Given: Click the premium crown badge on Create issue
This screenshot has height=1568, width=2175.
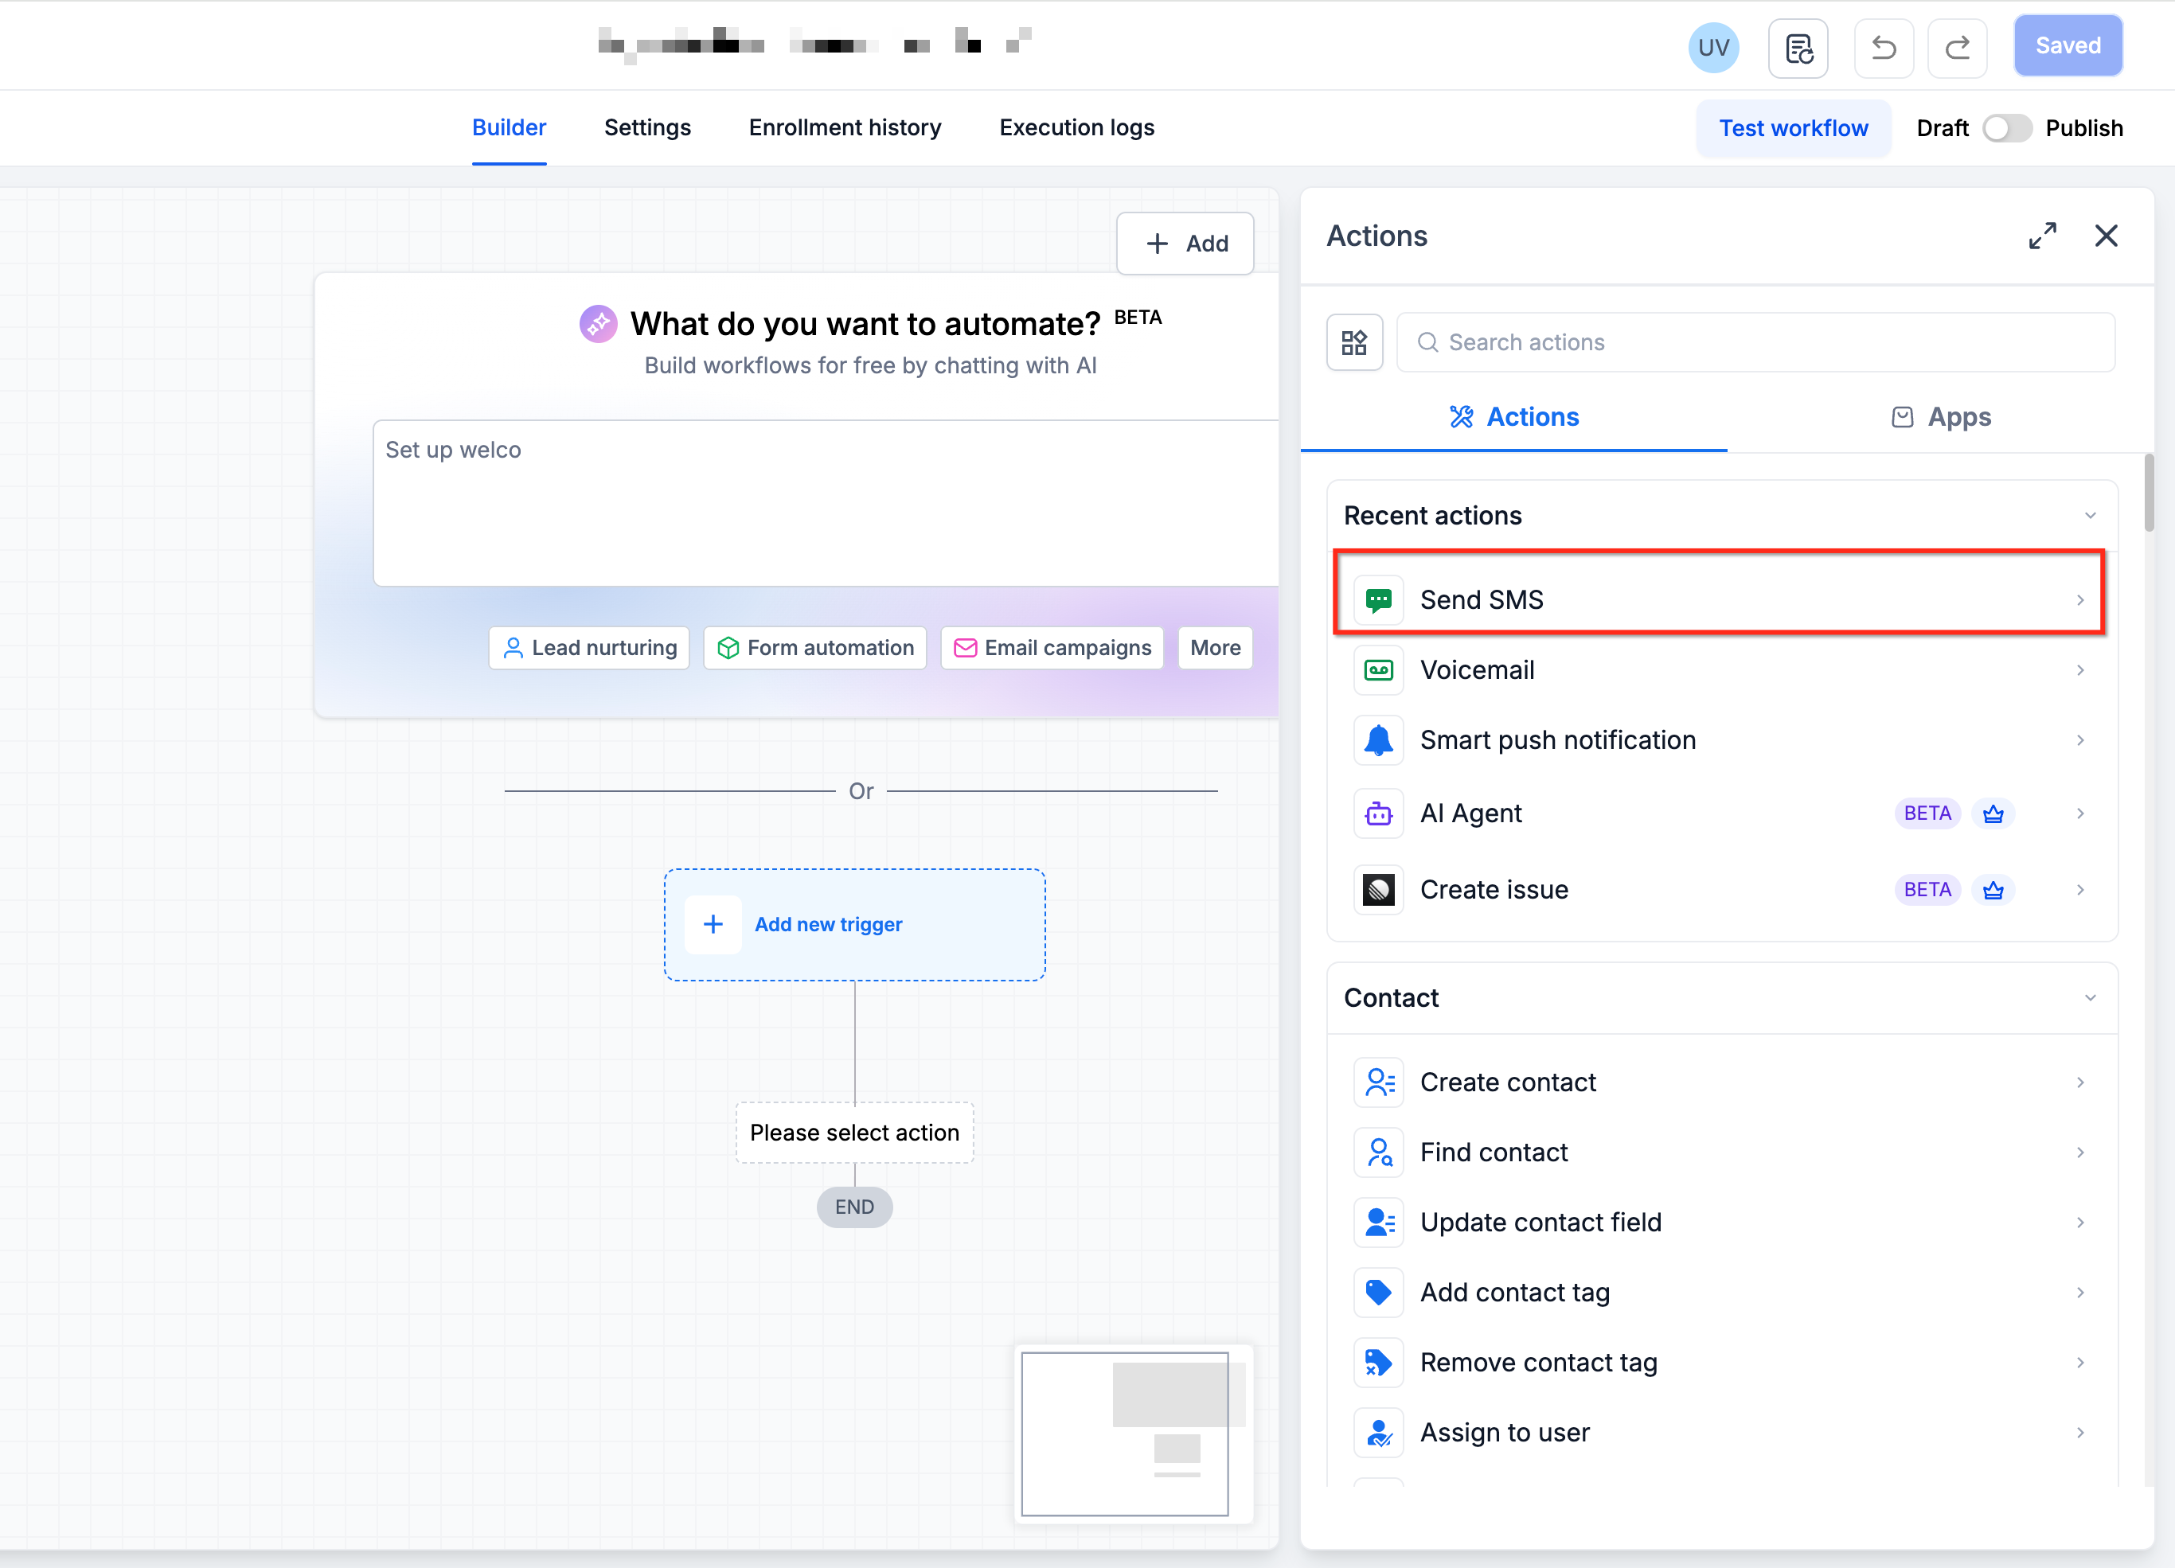Looking at the screenshot, I should coord(1993,890).
